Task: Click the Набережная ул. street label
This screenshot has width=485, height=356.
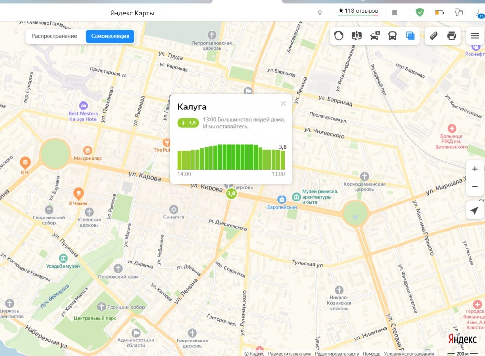Action: pos(47,337)
